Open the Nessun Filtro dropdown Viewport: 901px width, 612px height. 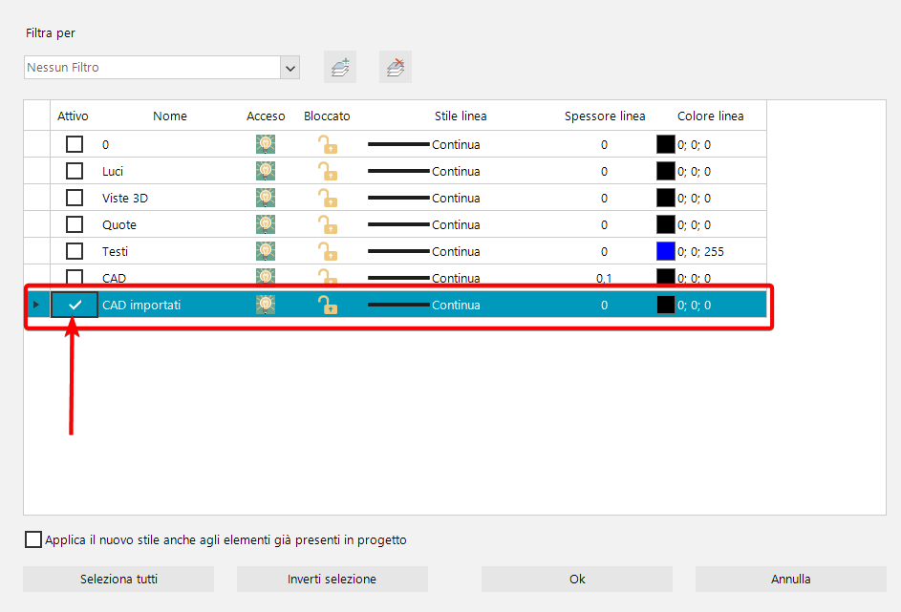coord(290,68)
